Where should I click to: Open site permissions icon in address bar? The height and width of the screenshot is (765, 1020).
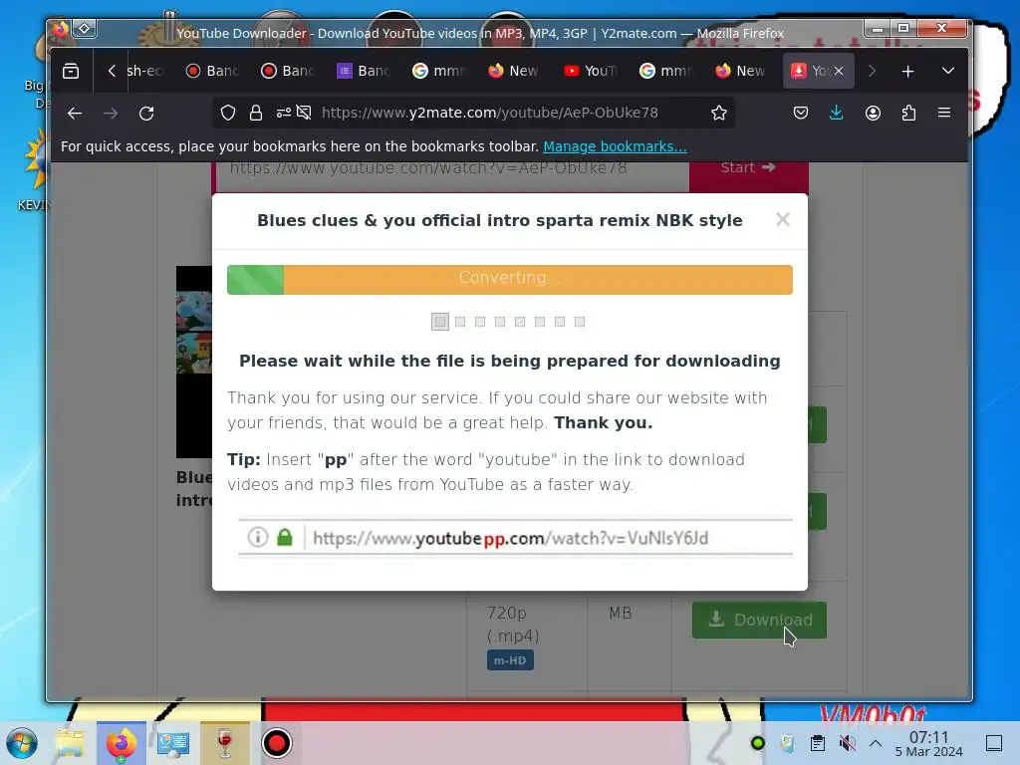pos(283,114)
